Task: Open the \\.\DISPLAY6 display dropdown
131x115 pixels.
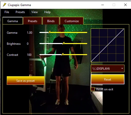Action: click(x=108, y=68)
